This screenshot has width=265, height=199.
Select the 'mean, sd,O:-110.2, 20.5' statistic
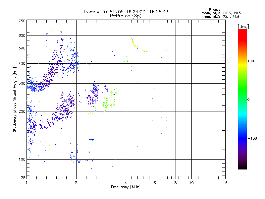coord(221,13)
